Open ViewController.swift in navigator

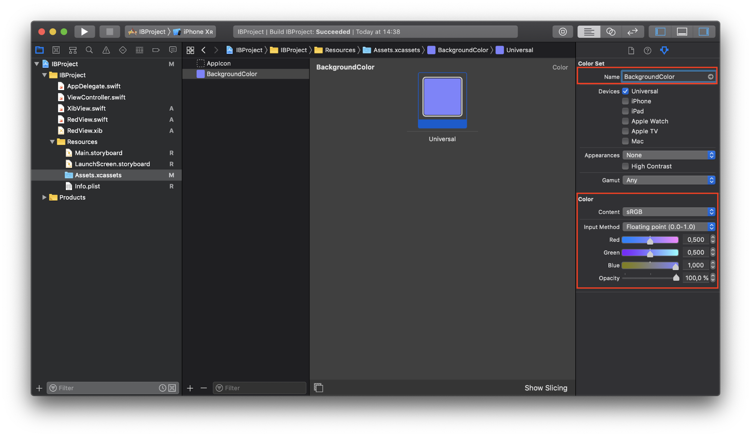coord(96,97)
